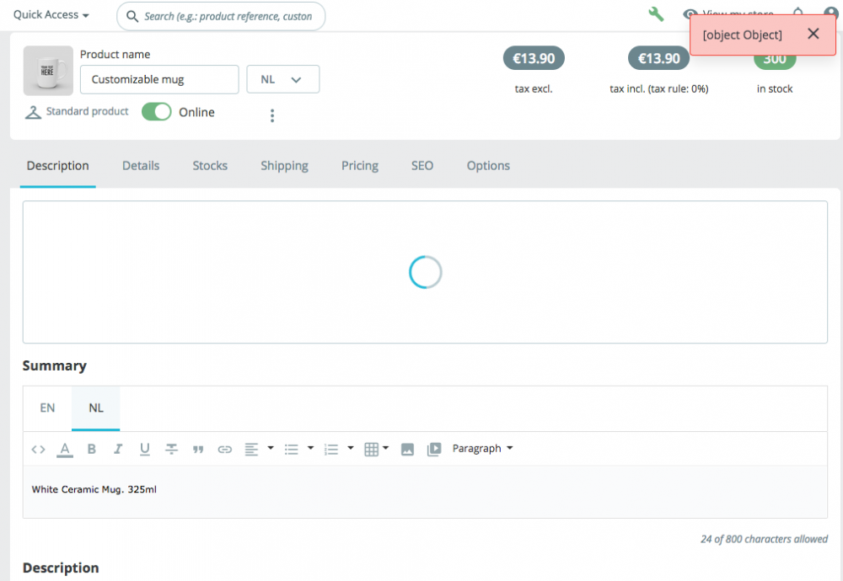
Task: Open the Quick Access menu
Action: (51, 15)
